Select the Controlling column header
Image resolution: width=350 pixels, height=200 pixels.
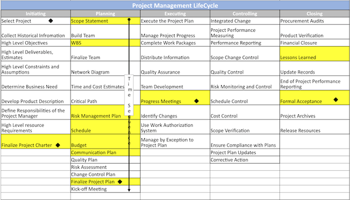click(x=244, y=13)
